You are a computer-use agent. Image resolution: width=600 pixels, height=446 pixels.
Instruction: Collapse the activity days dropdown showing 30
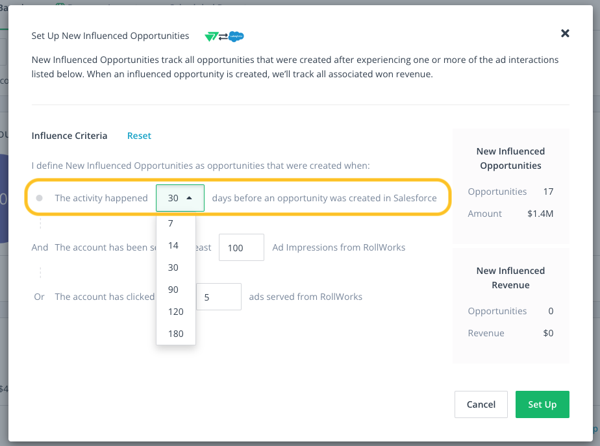pyautogui.click(x=180, y=198)
